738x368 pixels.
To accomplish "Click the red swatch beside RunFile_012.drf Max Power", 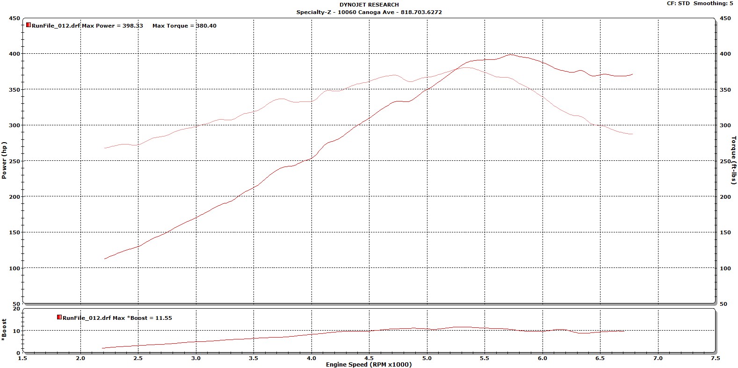I will coord(29,25).
